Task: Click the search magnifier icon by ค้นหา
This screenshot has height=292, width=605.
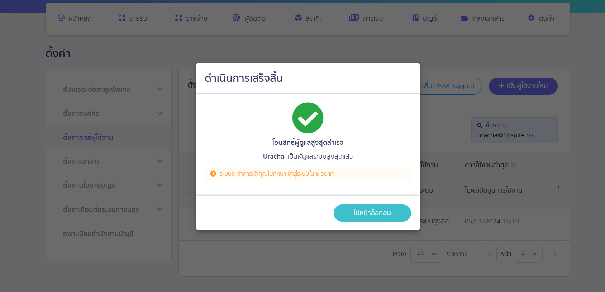Action: click(x=480, y=125)
